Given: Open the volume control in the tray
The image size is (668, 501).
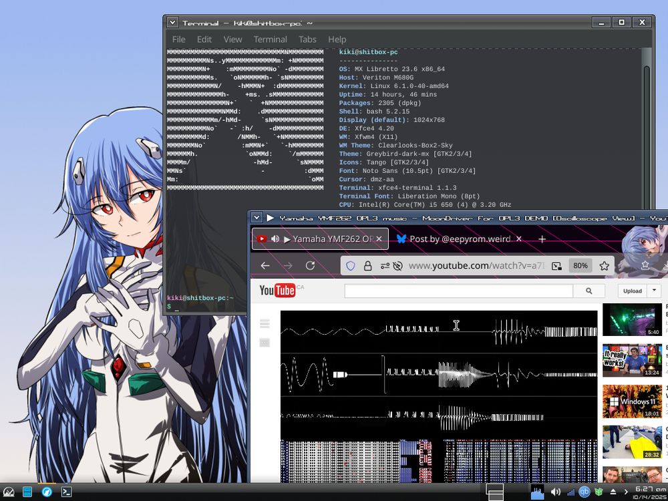Looking at the screenshot, I should pos(556,492).
